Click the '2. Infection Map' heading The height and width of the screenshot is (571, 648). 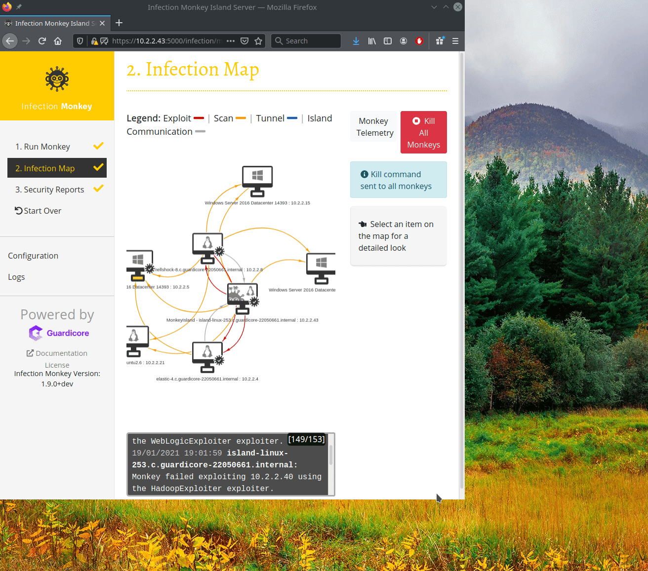(193, 70)
